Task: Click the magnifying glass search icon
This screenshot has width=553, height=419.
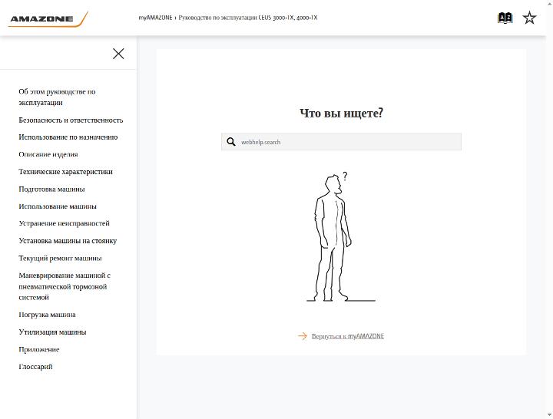Action: [x=231, y=142]
